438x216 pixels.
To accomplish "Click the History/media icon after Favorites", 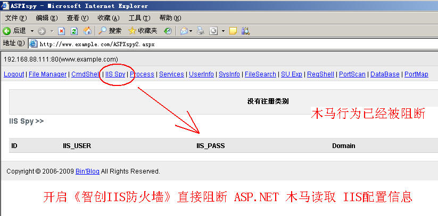I will [168, 31].
